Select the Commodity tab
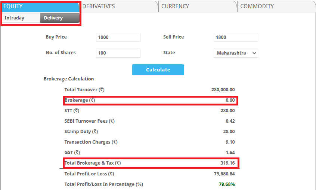Image resolution: width=316 pixels, height=190 pixels. click(257, 6)
